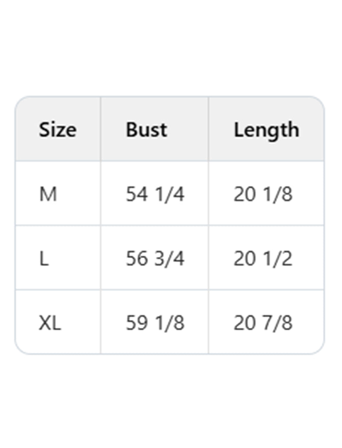
Task: Click the Length column header
Action: pos(266,130)
